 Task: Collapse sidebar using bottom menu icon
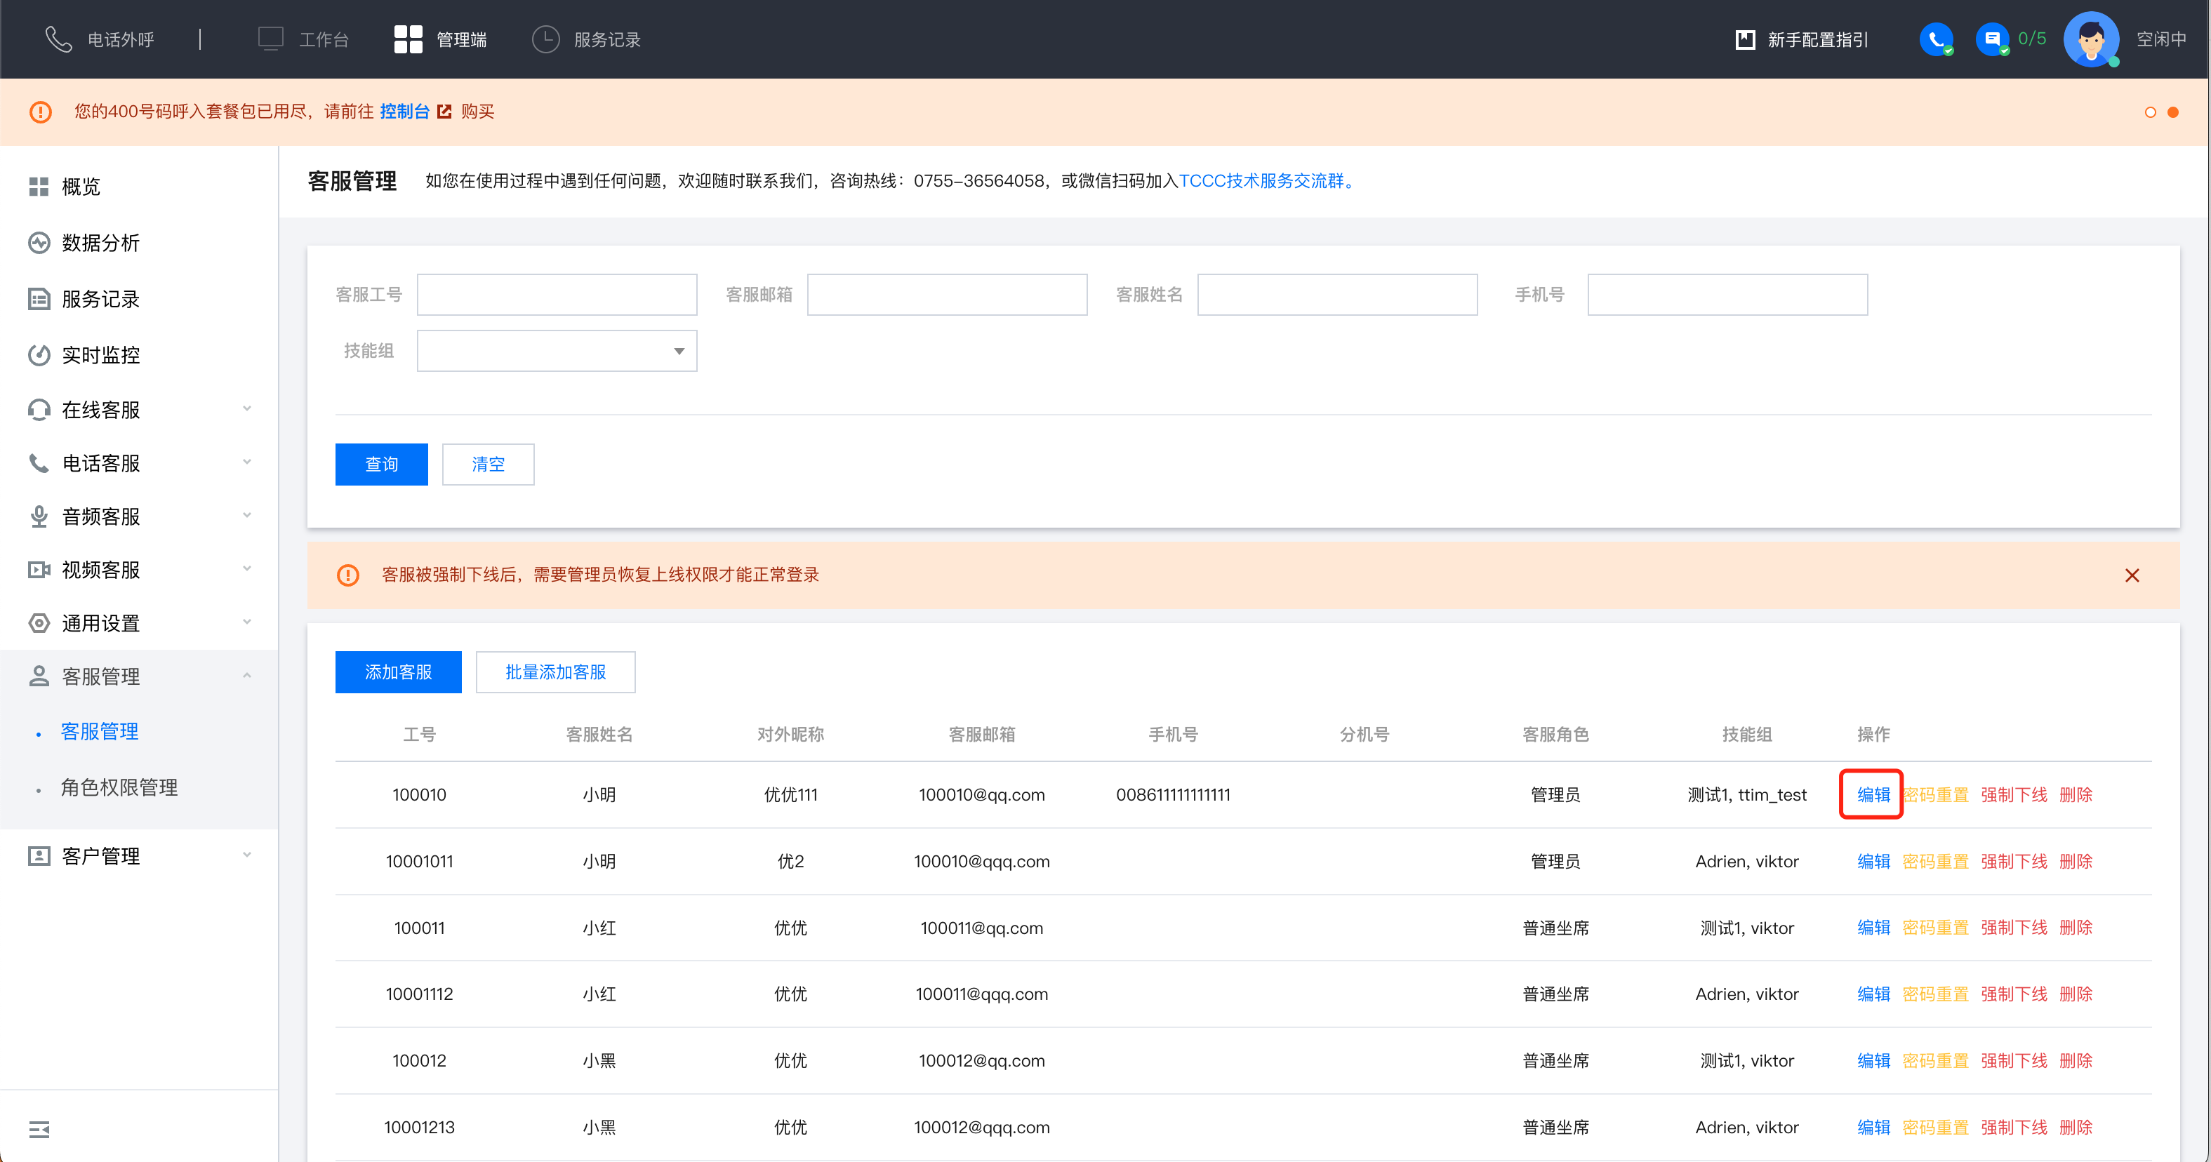point(39,1128)
